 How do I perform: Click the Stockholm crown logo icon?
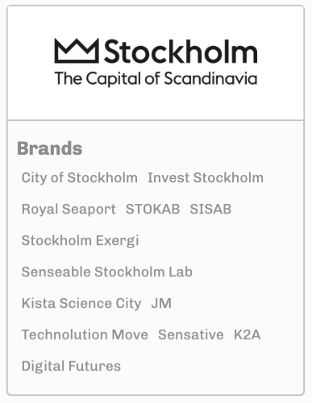pyautogui.click(x=77, y=51)
